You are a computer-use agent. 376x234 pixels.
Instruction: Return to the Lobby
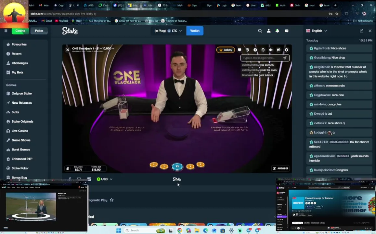(226, 50)
